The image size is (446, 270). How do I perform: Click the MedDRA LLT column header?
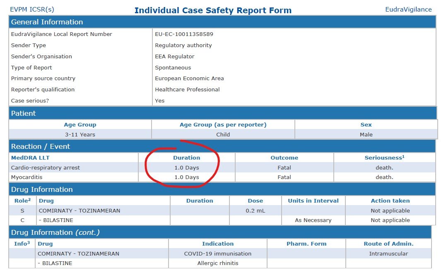(30, 158)
